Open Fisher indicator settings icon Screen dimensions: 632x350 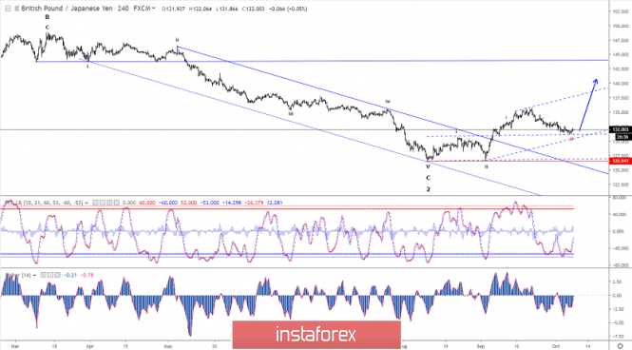50,275
